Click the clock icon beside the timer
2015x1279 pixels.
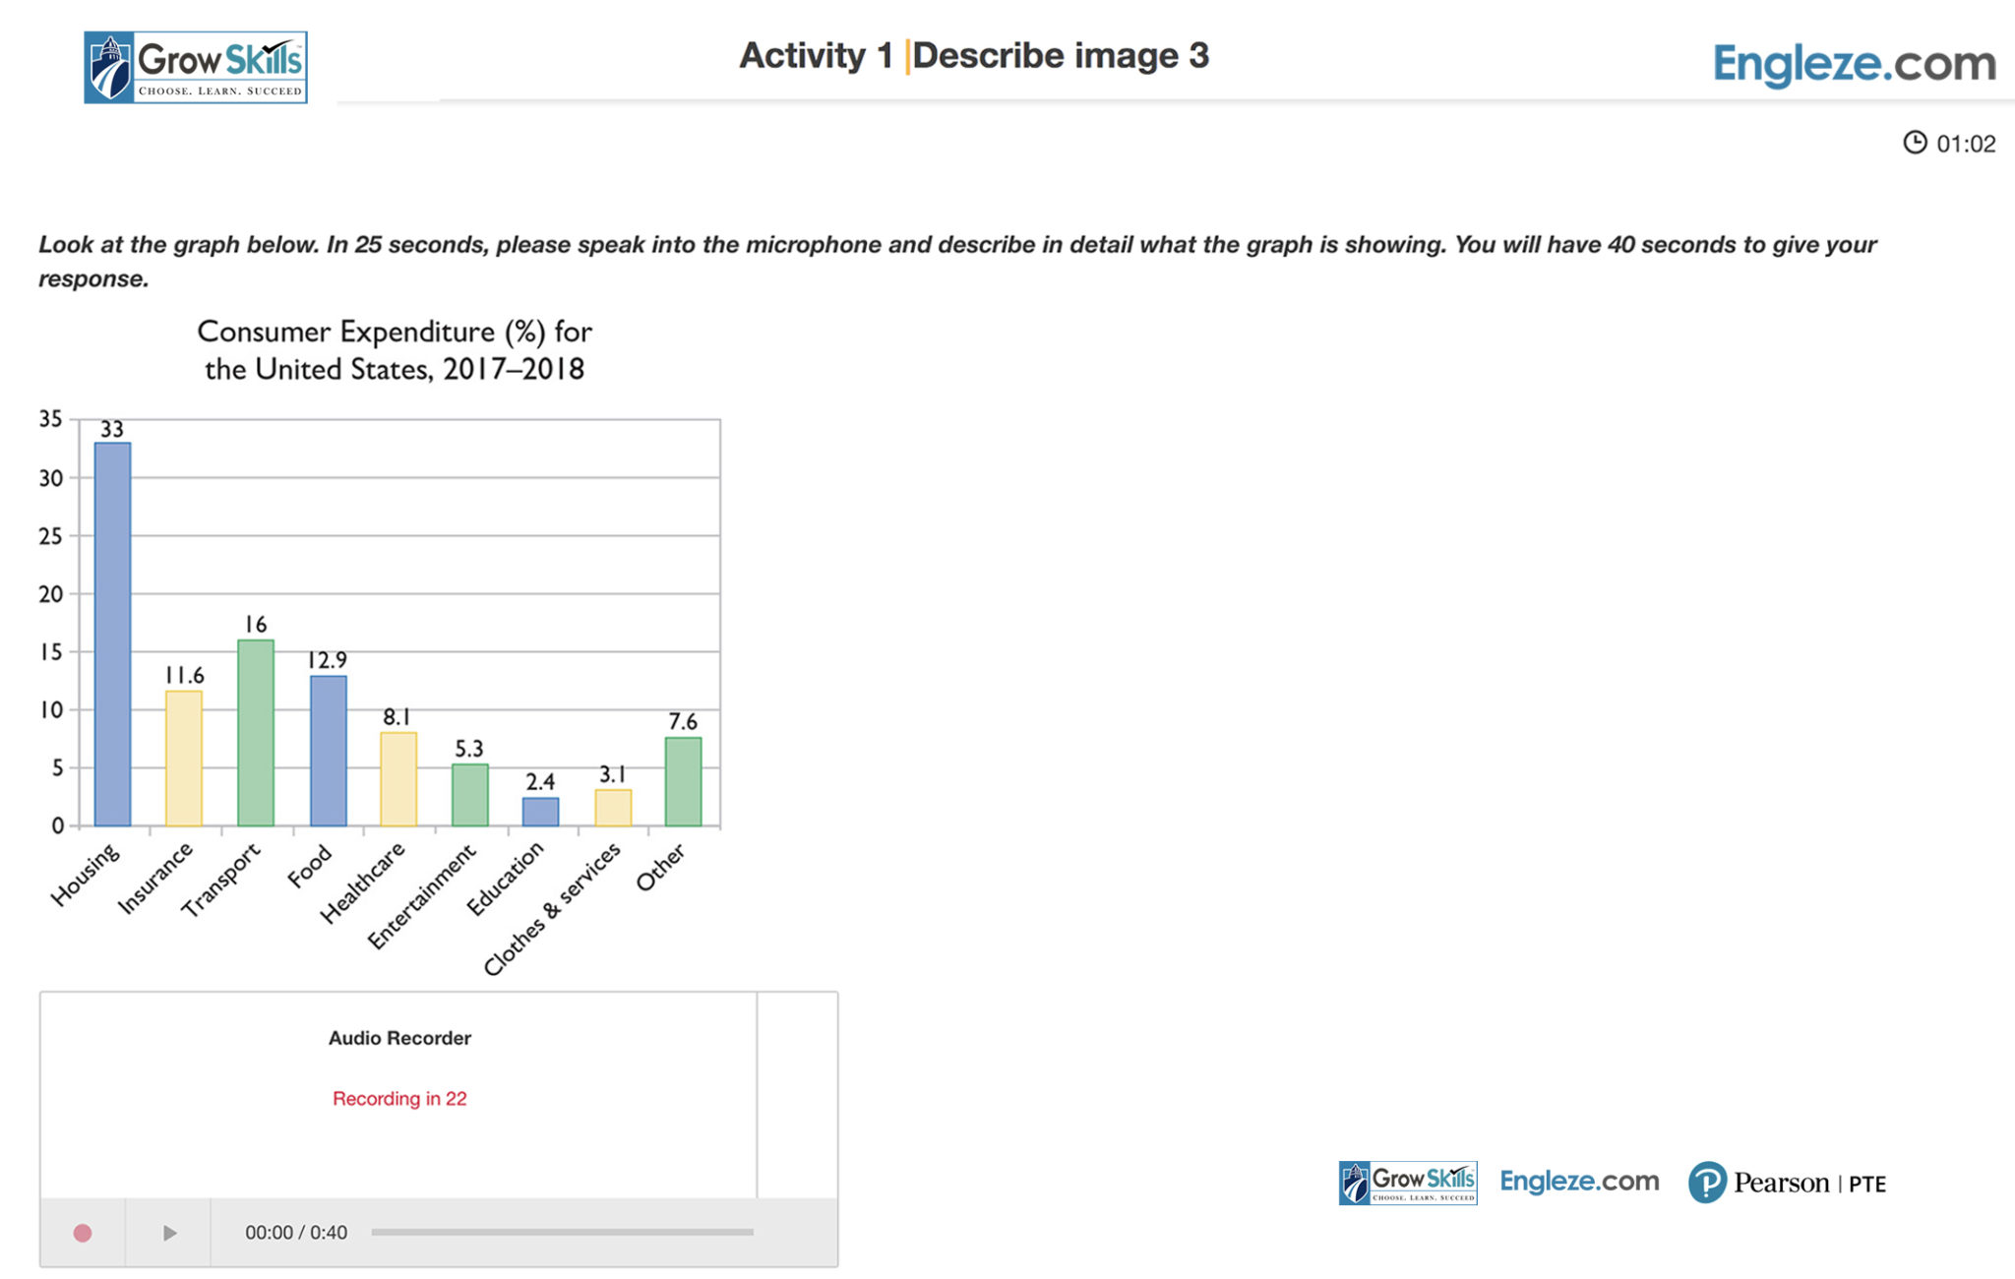coord(1915,143)
